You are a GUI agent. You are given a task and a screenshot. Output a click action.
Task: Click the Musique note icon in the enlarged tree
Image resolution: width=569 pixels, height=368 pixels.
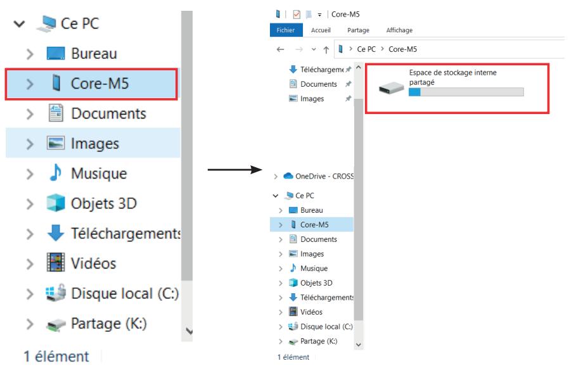pyautogui.click(x=56, y=173)
